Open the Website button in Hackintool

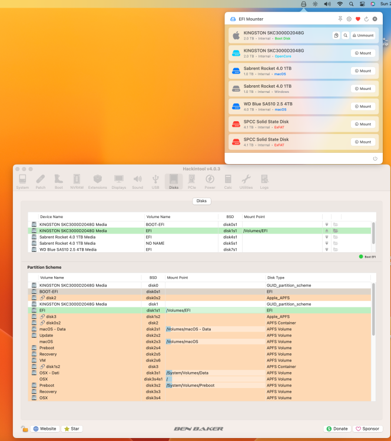point(45,429)
